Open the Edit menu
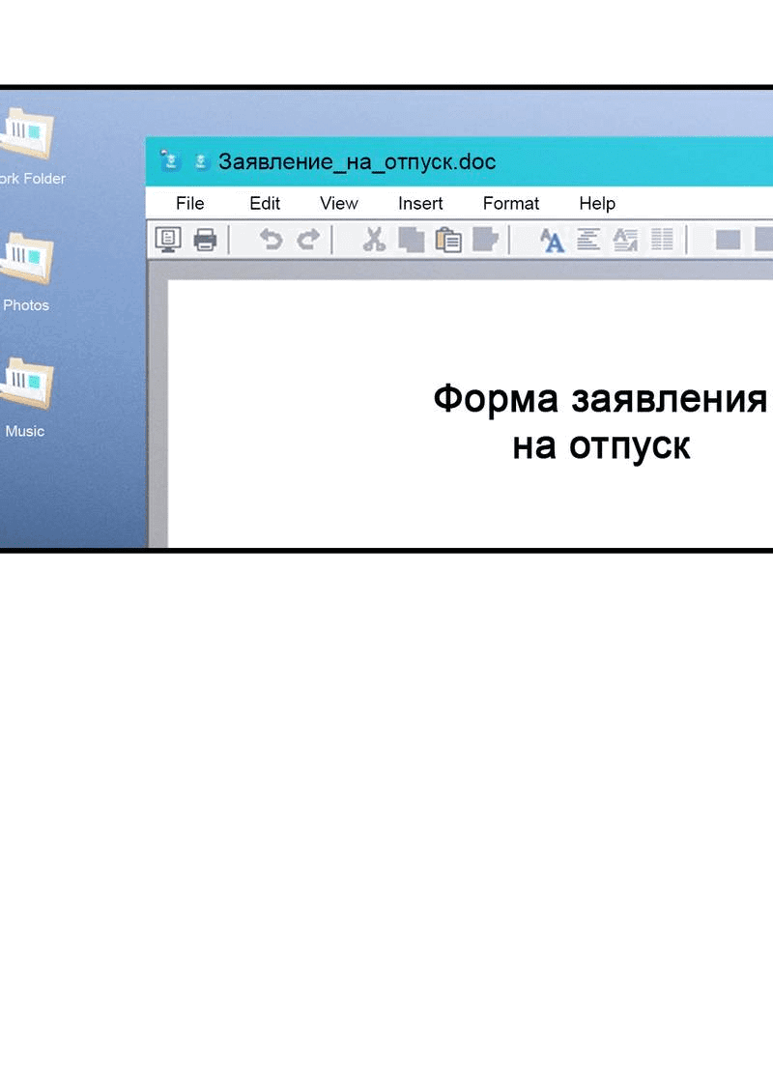 click(265, 203)
